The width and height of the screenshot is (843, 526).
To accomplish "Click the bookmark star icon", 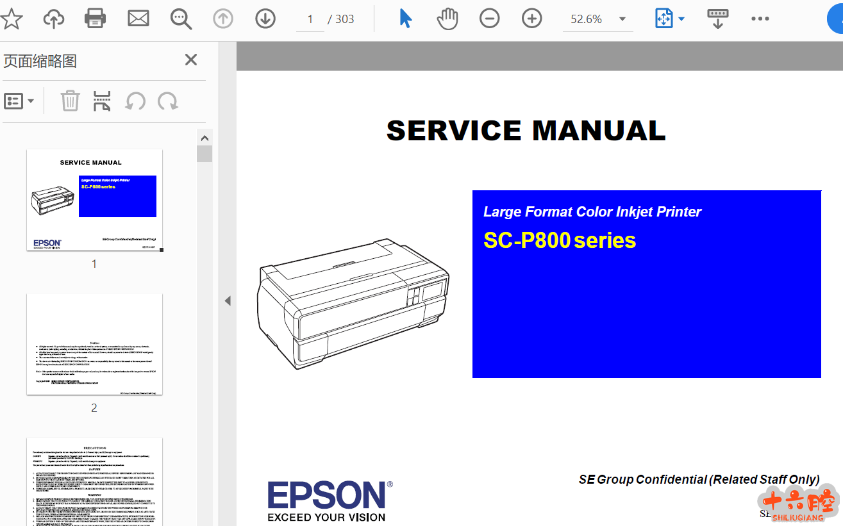I will pos(11,19).
